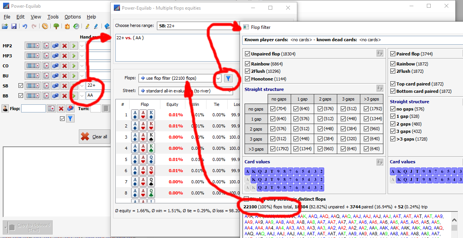This screenshot has width=463, height=238.
Task: Expand the MP2 hand range dropdown
Action: point(82,45)
